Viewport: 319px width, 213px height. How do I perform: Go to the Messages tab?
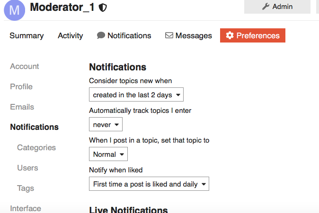[188, 35]
